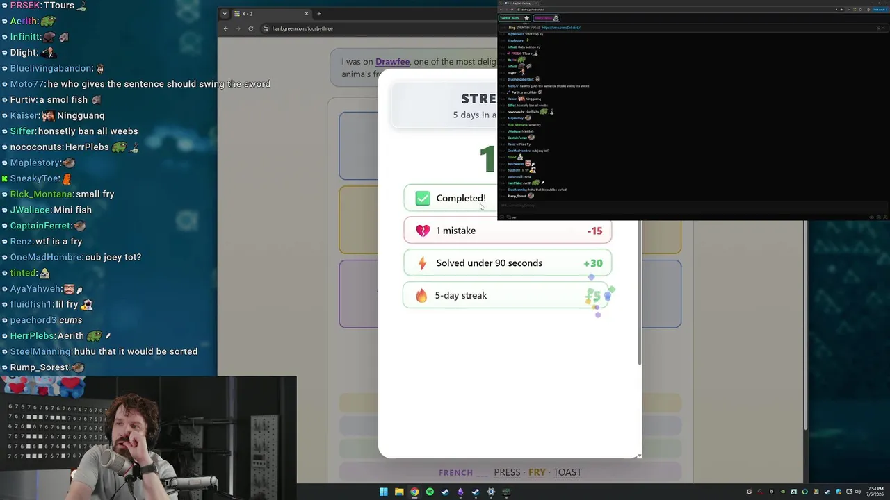Click Rick_Montana's username in stream chat
890x500 pixels.
click(x=40, y=194)
